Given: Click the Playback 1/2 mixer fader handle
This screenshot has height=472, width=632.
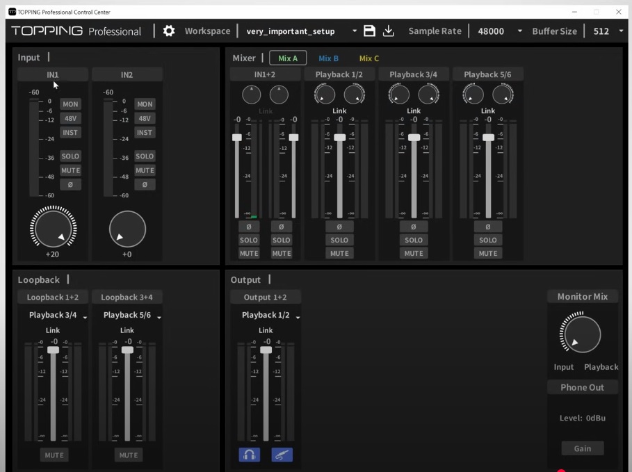Looking at the screenshot, I should click(x=340, y=138).
